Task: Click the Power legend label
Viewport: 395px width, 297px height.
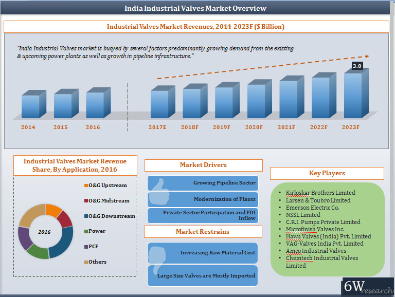Action: click(97, 231)
